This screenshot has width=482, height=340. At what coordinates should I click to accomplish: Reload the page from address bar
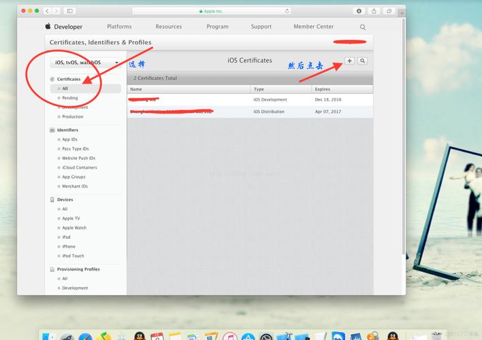click(x=287, y=11)
